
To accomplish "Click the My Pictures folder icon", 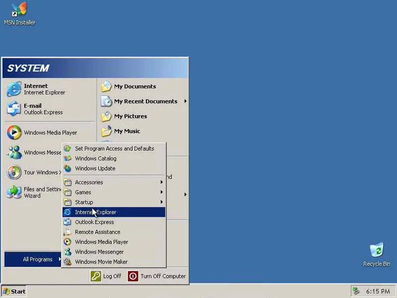I will 106,116.
